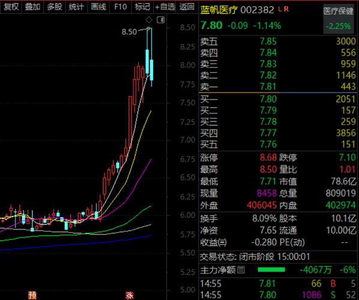This screenshot has width=359, height=300.
Task: Click the stock code 002382
Action: point(257,10)
